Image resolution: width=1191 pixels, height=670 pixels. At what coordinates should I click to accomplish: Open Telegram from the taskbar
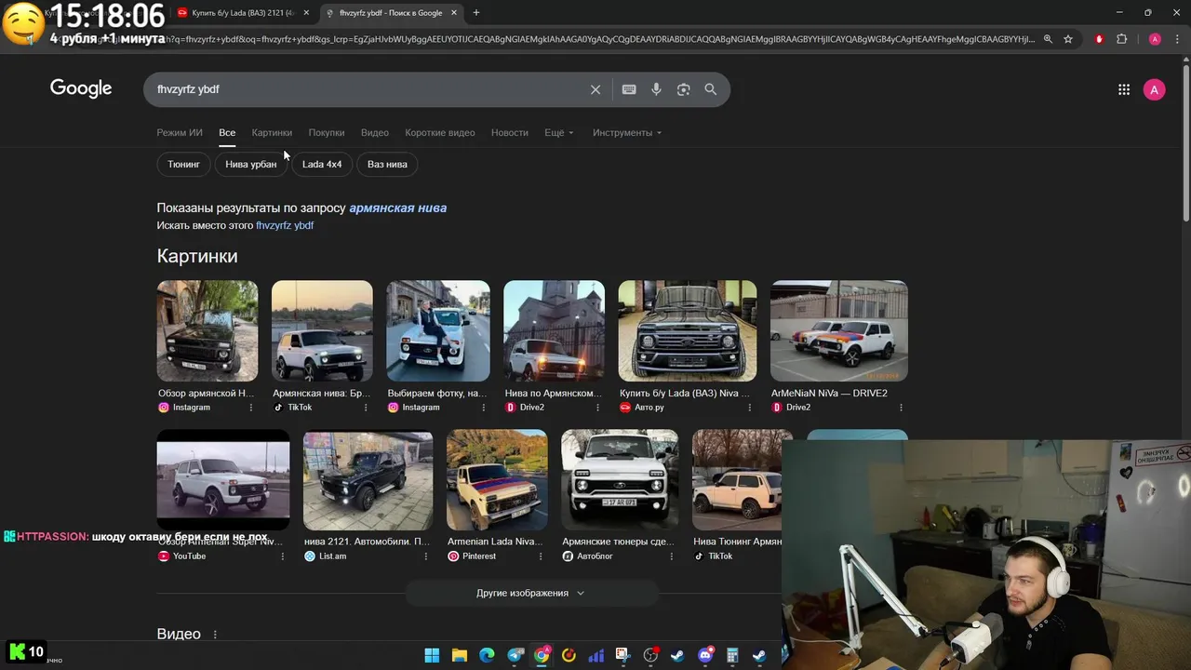coord(515,655)
